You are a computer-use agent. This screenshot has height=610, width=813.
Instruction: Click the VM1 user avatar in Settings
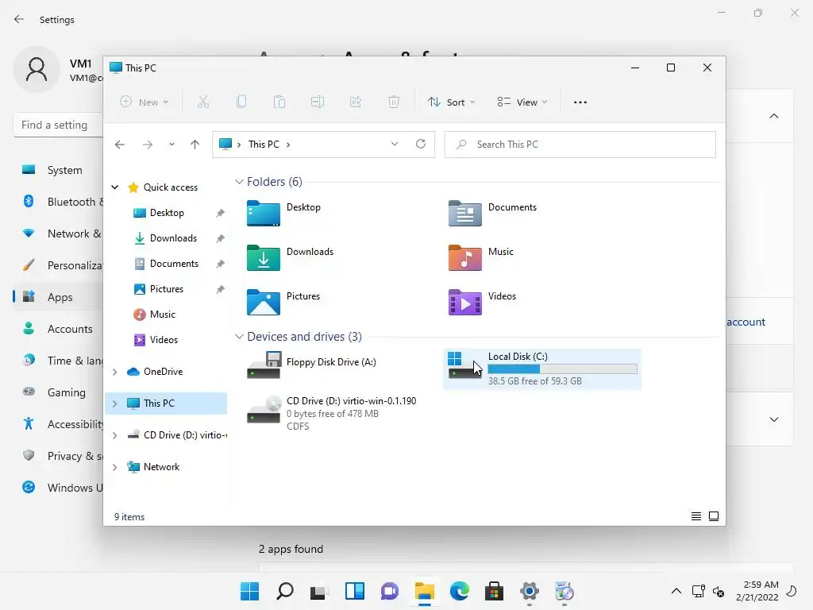[x=37, y=69]
